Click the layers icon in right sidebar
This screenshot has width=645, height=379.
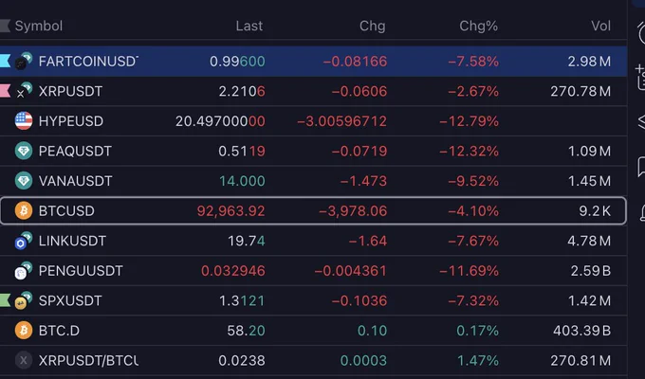(x=641, y=121)
